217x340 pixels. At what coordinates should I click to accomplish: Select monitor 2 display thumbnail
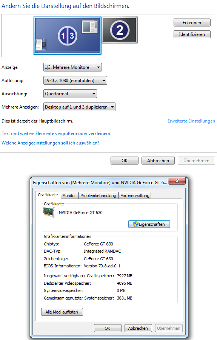pos(120,30)
